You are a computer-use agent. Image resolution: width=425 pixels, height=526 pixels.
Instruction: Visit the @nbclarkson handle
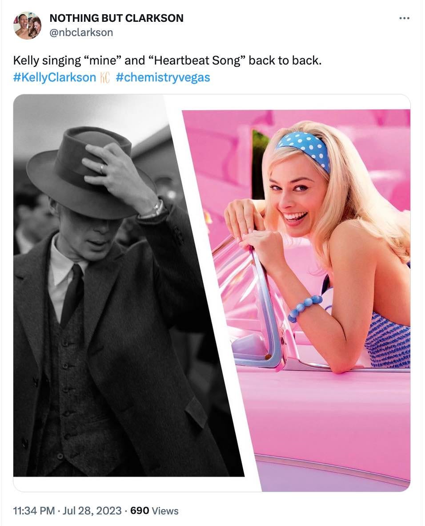pyautogui.click(x=81, y=32)
